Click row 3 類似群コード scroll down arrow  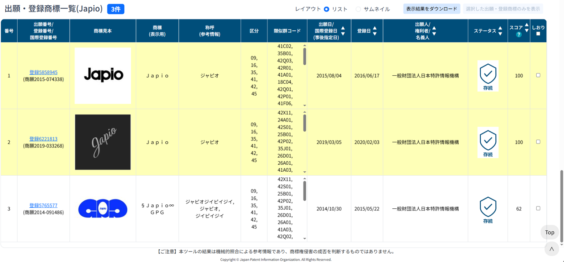click(304, 239)
